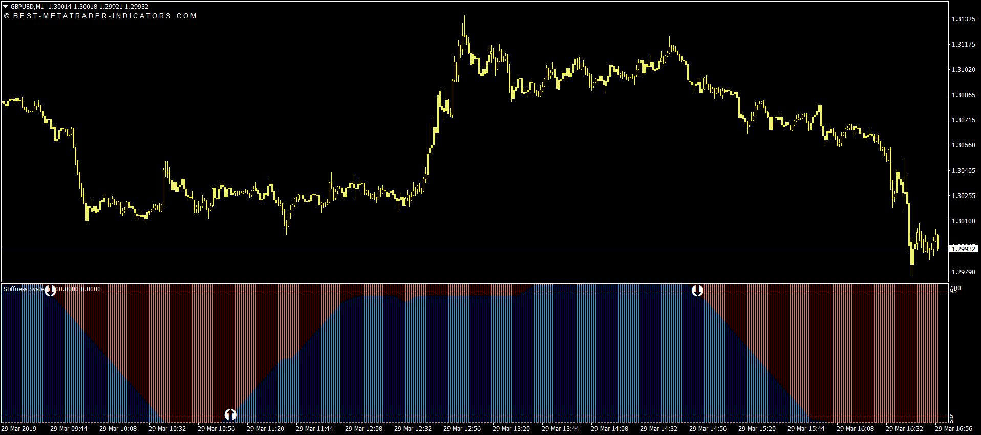The width and height of the screenshot is (981, 435).
Task: Click the 1.30255 price scale label
Action: (x=963, y=196)
